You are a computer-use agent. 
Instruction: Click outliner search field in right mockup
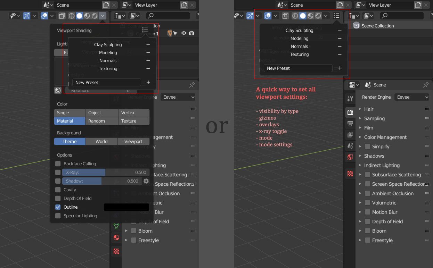click(x=402, y=16)
